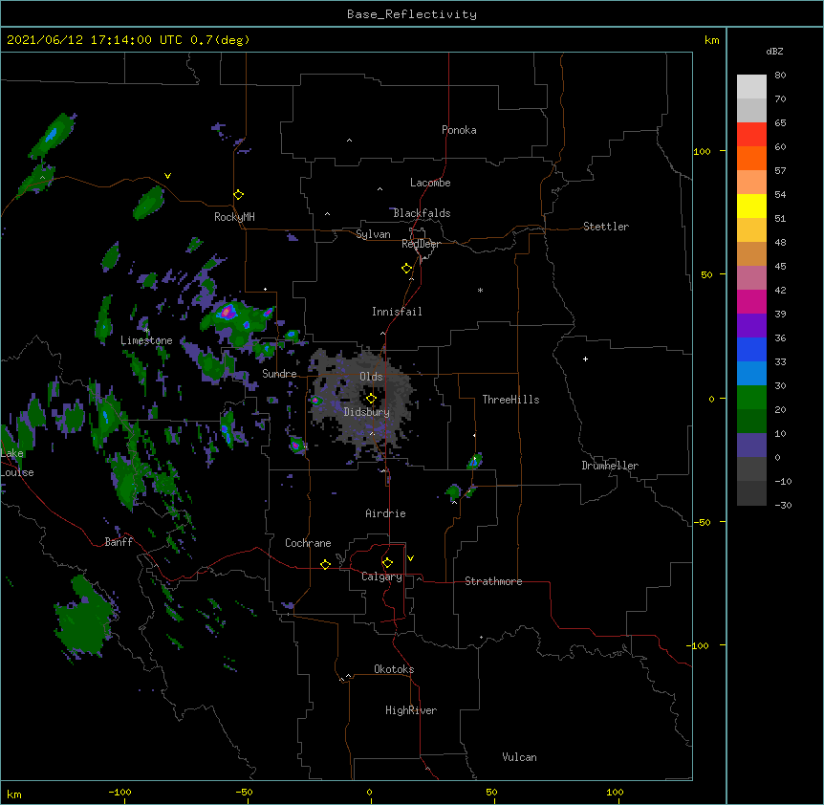Click the HighRiver town label

[x=411, y=710]
